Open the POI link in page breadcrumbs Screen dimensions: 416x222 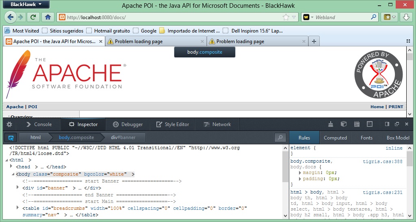point(32,107)
